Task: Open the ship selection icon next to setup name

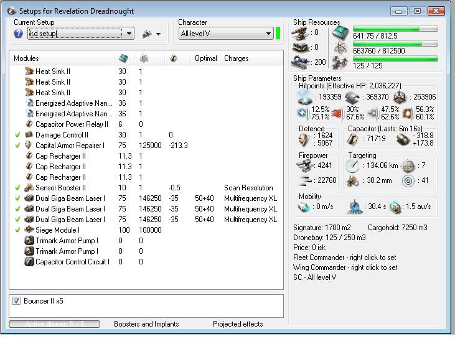Action: (x=147, y=34)
